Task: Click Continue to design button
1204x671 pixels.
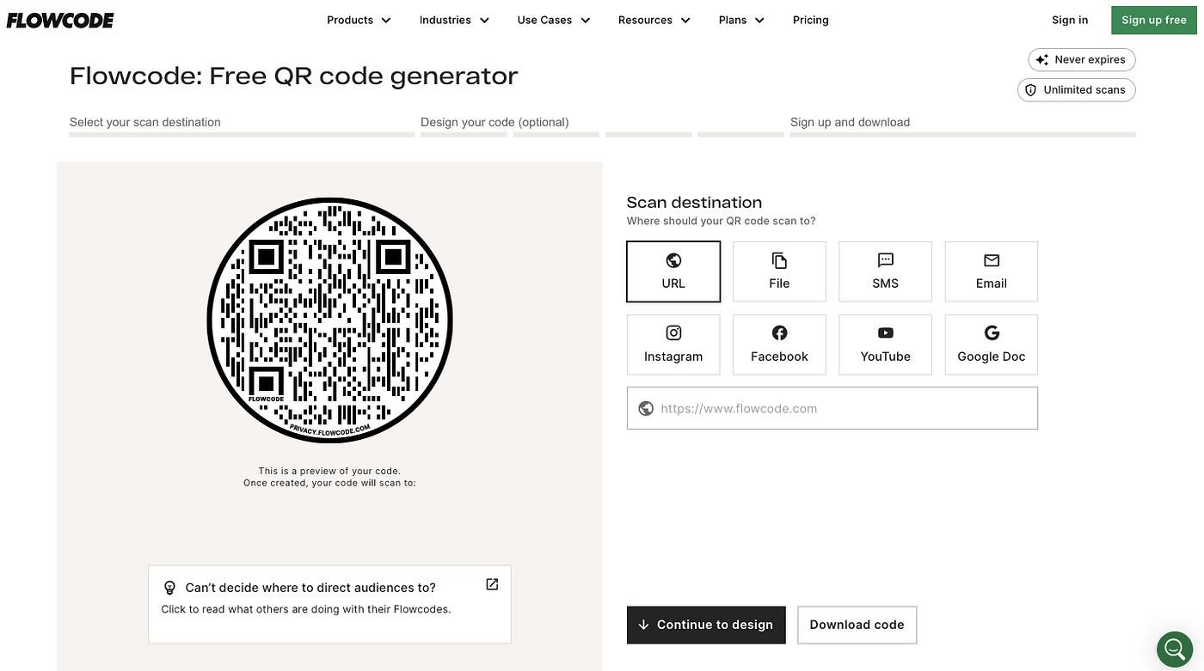Action: (705, 625)
